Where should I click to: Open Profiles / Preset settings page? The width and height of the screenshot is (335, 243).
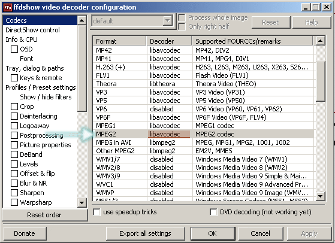(x=40, y=87)
